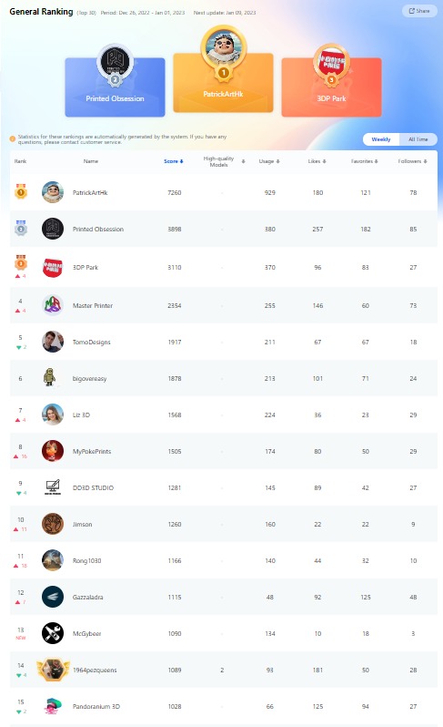The image size is (443, 727).
Task: Open the TomoDesigns profile name link
Action: (92, 343)
